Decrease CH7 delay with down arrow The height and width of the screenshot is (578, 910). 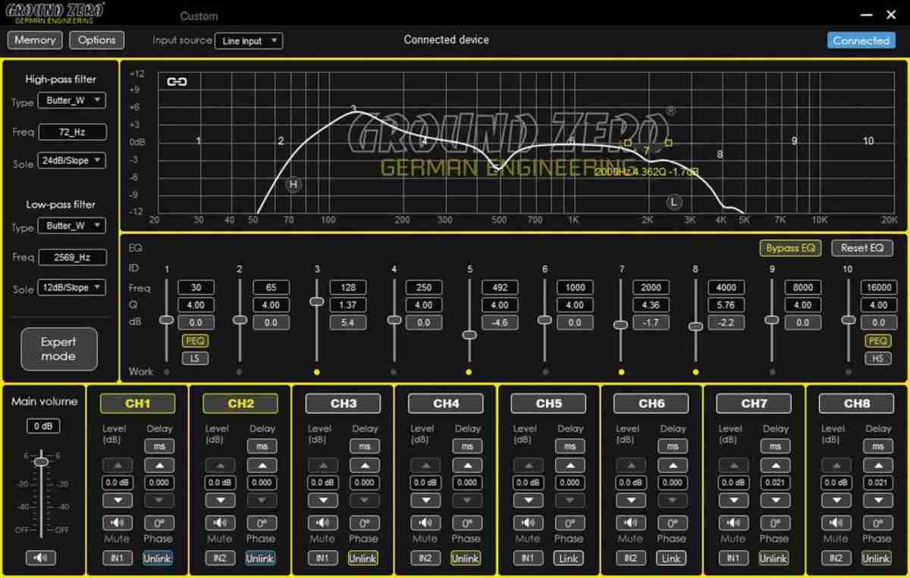[x=775, y=500]
